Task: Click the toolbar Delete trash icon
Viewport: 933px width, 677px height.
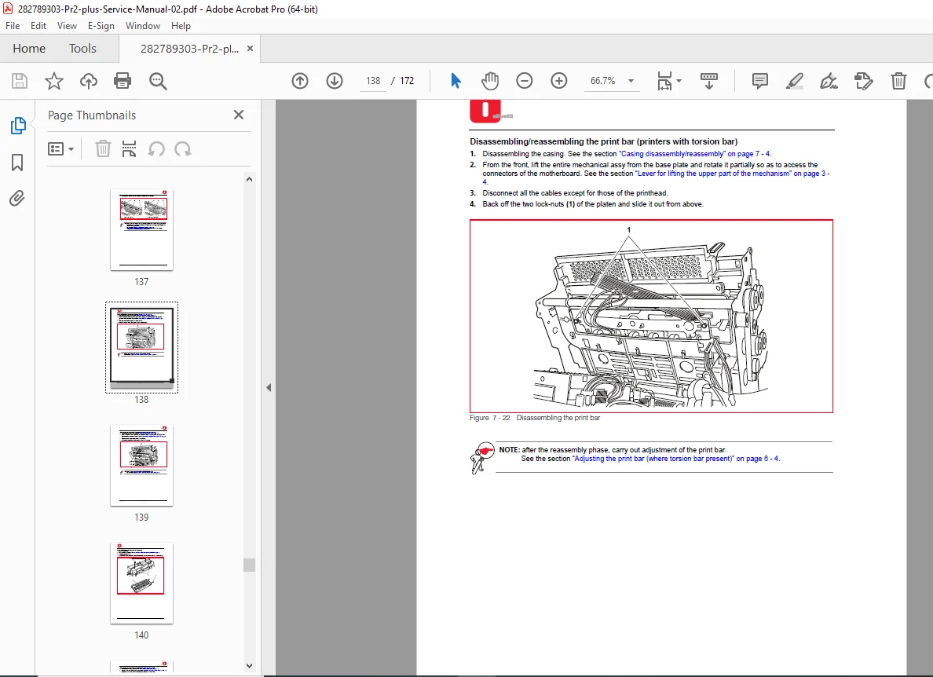Action: pos(898,81)
